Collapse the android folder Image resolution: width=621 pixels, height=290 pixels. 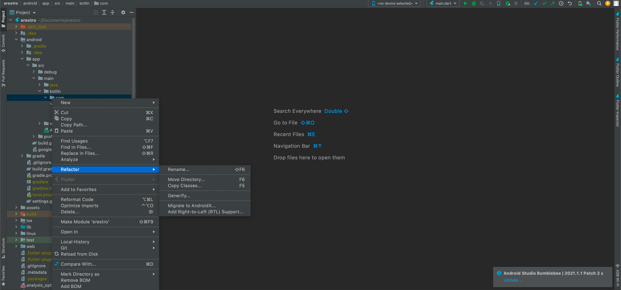16,40
